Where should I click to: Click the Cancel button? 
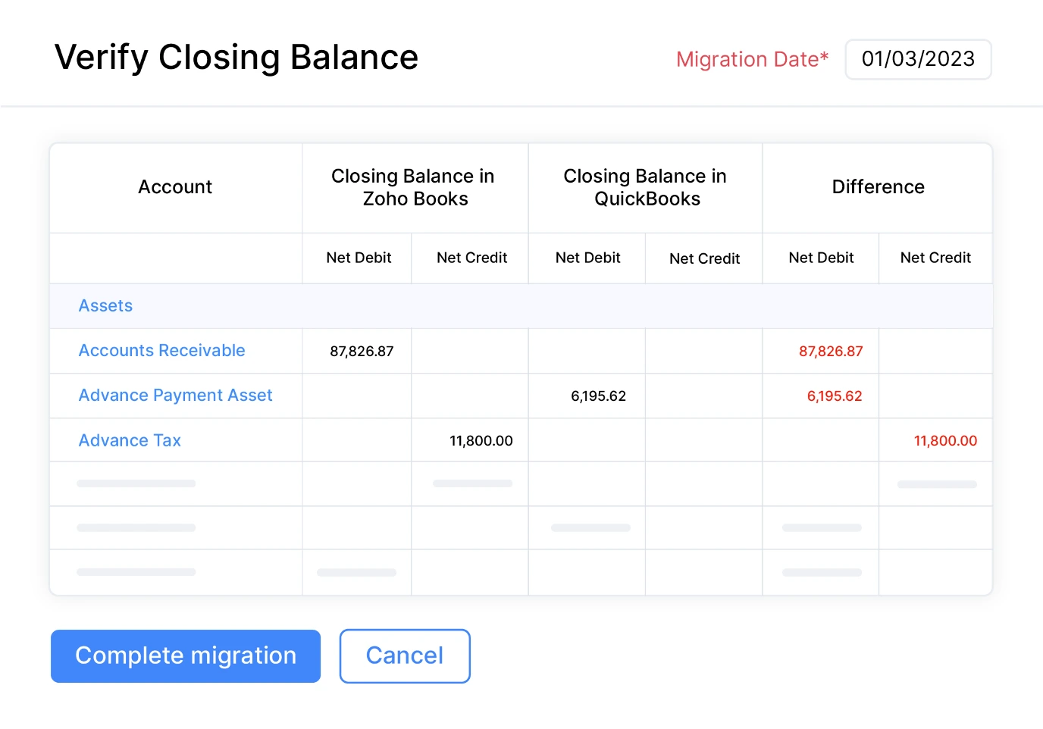[x=404, y=655]
